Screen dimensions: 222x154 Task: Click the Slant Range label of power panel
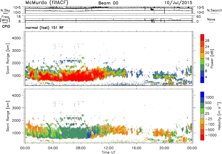tap(8, 59)
